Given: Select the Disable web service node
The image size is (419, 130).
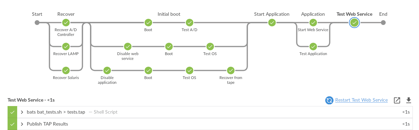Looking at the screenshot, I should [128, 47].
